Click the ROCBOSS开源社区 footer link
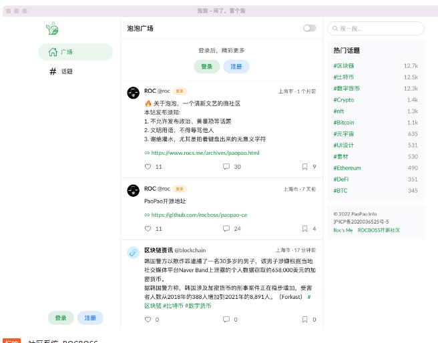Screen dimensions: 438x343 pyautogui.click(x=379, y=230)
